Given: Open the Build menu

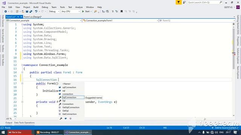Looking at the screenshot, I should tap(36, 7).
